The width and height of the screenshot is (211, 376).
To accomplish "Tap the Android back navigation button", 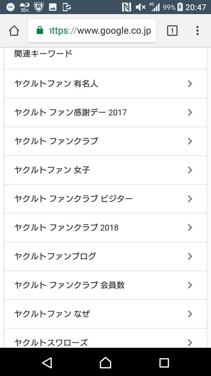I will pos(47,363).
